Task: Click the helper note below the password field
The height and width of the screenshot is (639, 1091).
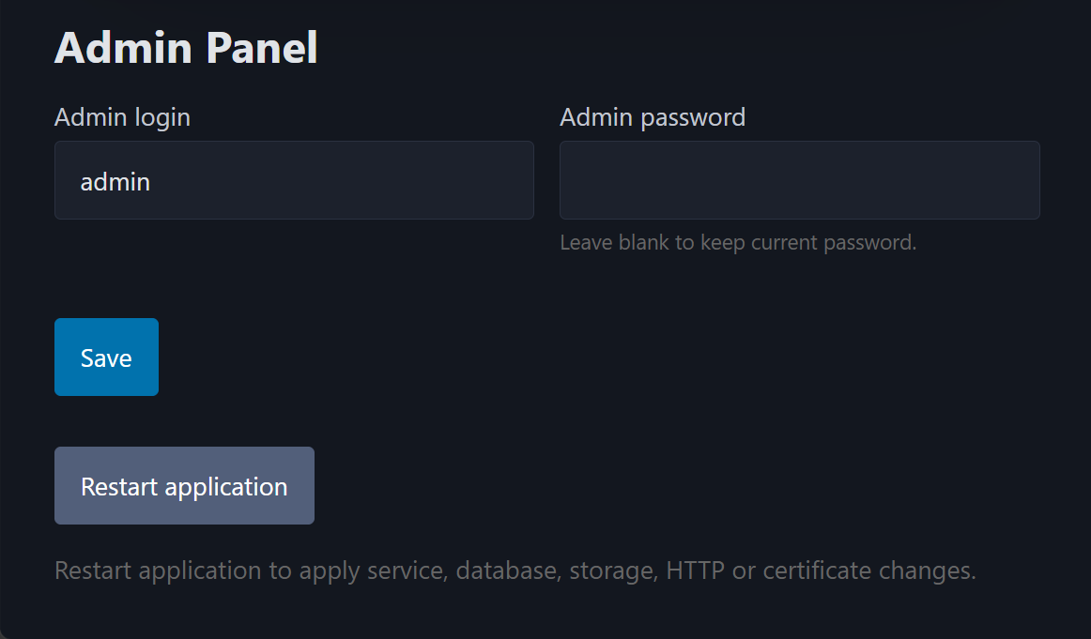Action: click(x=738, y=242)
